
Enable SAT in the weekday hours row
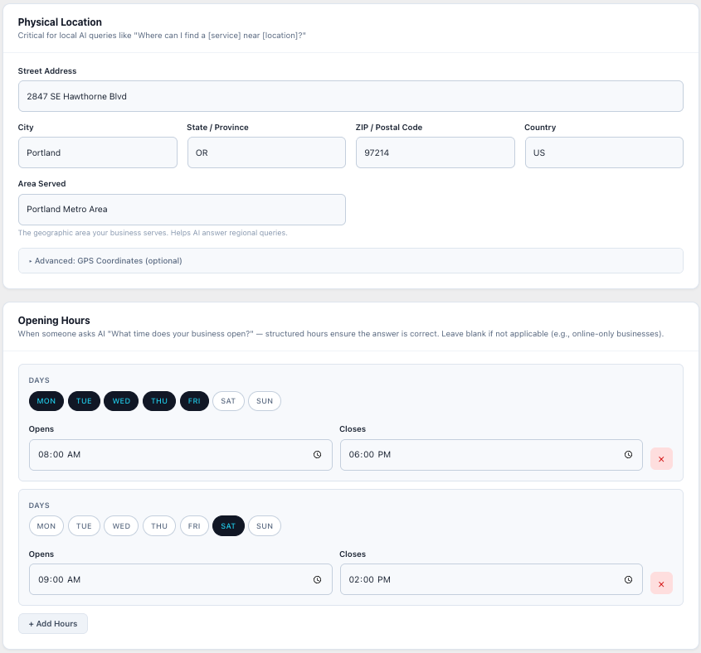[228, 400]
